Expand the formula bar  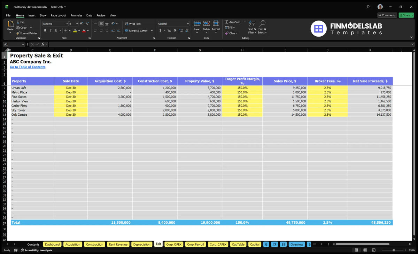coord(413,44)
